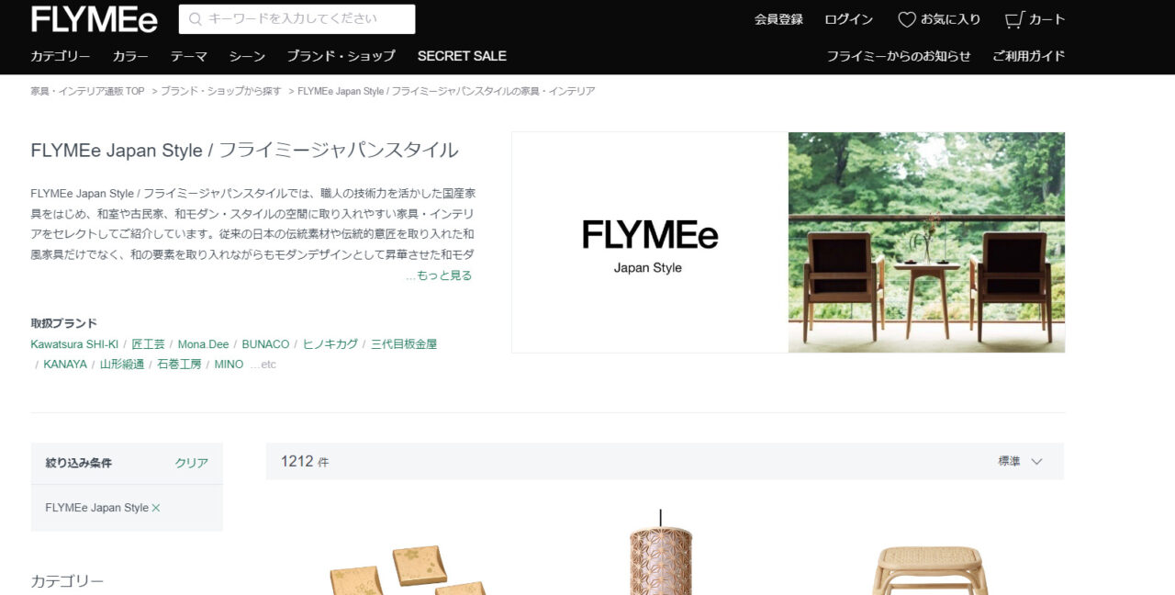
Task: Remove FLYMEe Japan Style filter with X
Action: (156, 508)
